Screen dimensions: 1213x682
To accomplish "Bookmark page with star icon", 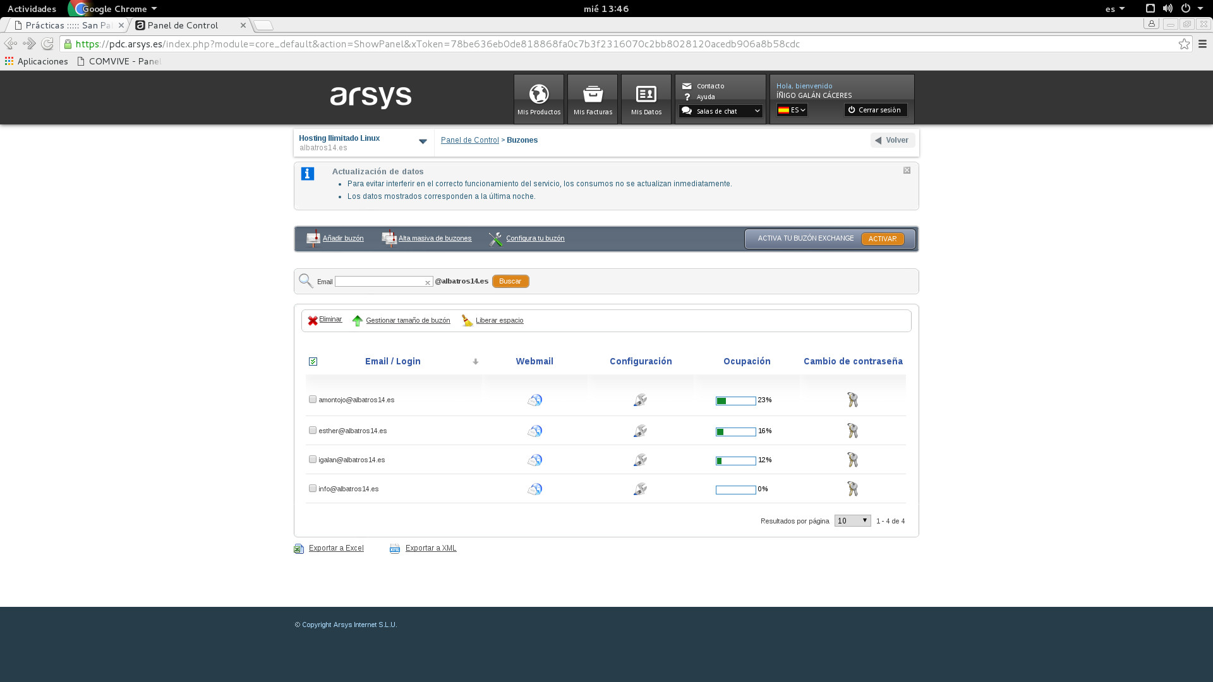I will [1184, 44].
